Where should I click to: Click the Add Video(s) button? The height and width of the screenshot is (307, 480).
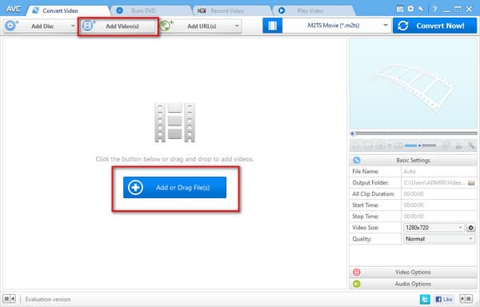pos(118,26)
